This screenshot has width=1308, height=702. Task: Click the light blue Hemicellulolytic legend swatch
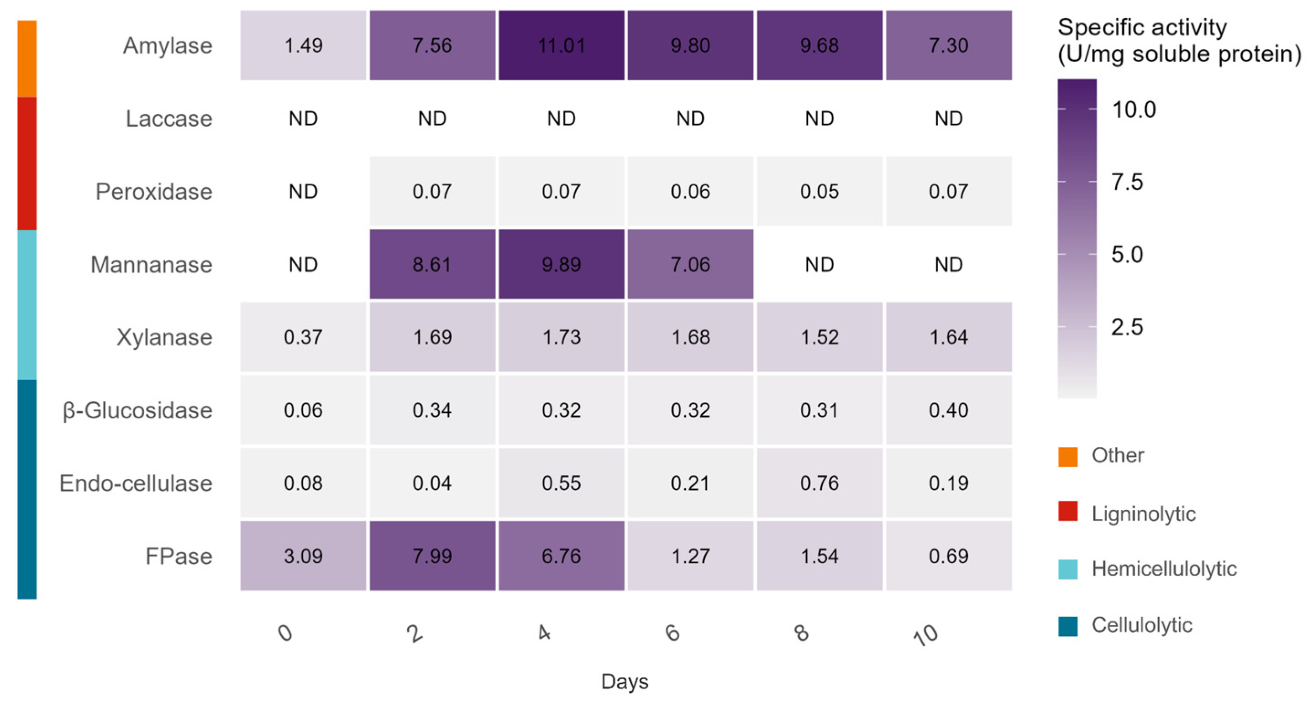(x=1068, y=569)
